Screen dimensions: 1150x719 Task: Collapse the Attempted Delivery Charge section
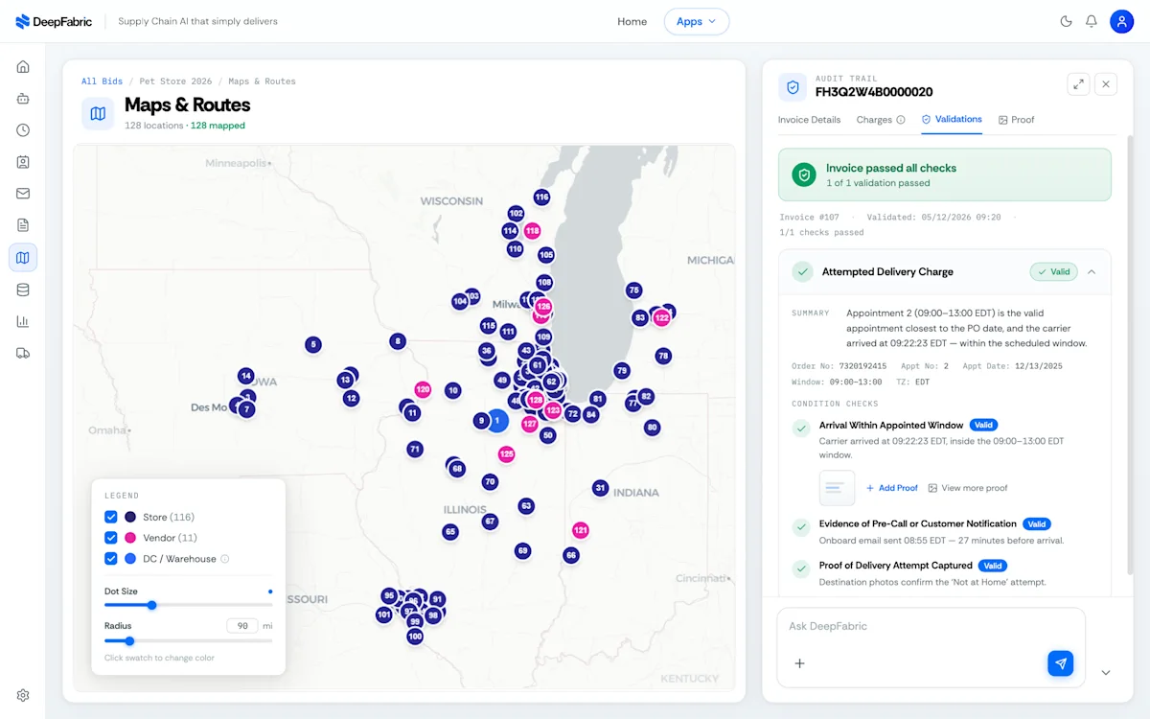[1092, 272]
